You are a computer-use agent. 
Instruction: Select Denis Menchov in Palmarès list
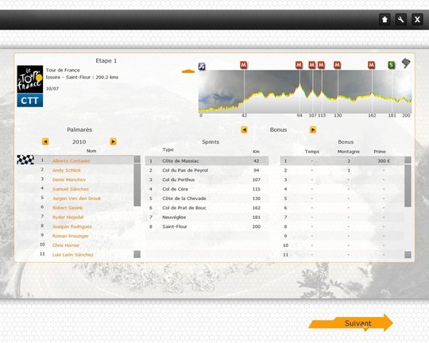[69, 179]
